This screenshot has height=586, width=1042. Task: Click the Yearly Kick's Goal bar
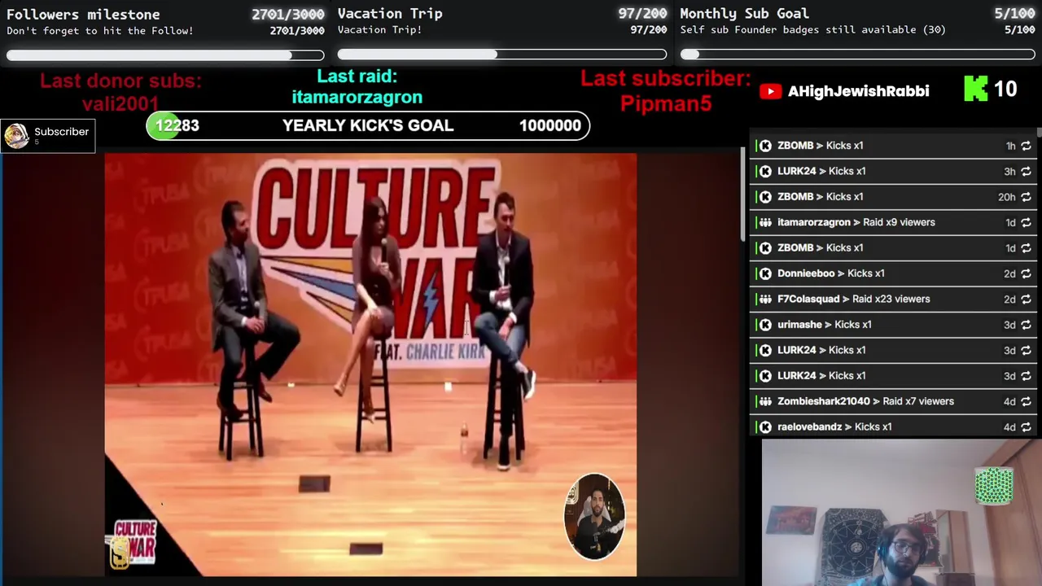point(368,125)
